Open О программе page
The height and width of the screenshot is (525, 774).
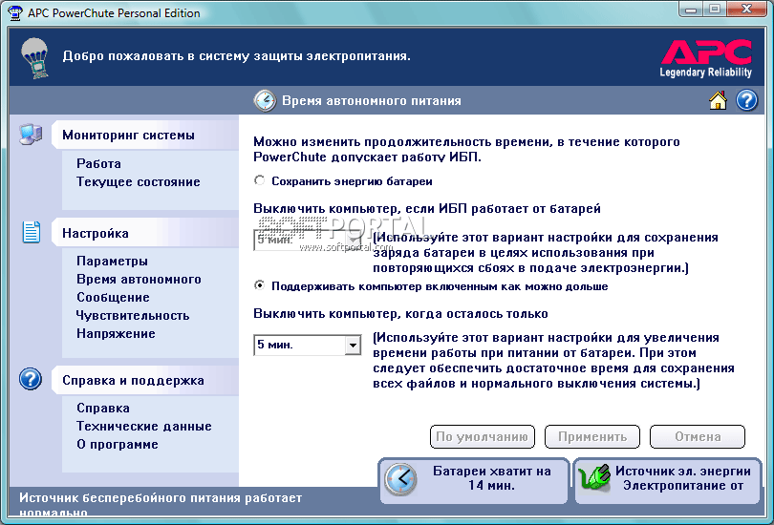[118, 445]
